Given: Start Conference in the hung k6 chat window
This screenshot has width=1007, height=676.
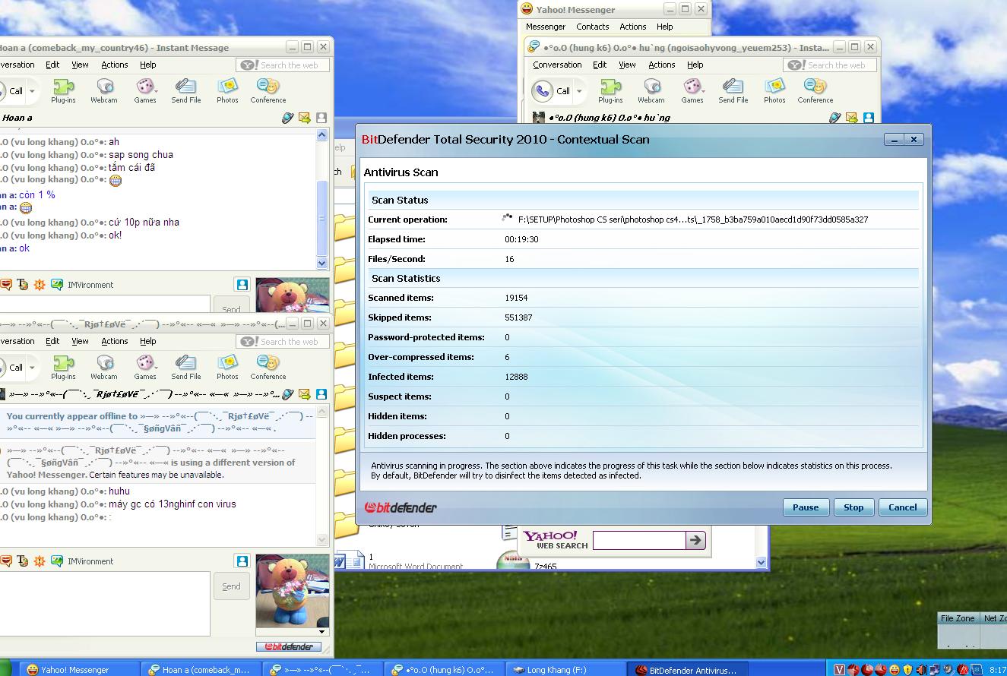Looking at the screenshot, I should coord(815,90).
